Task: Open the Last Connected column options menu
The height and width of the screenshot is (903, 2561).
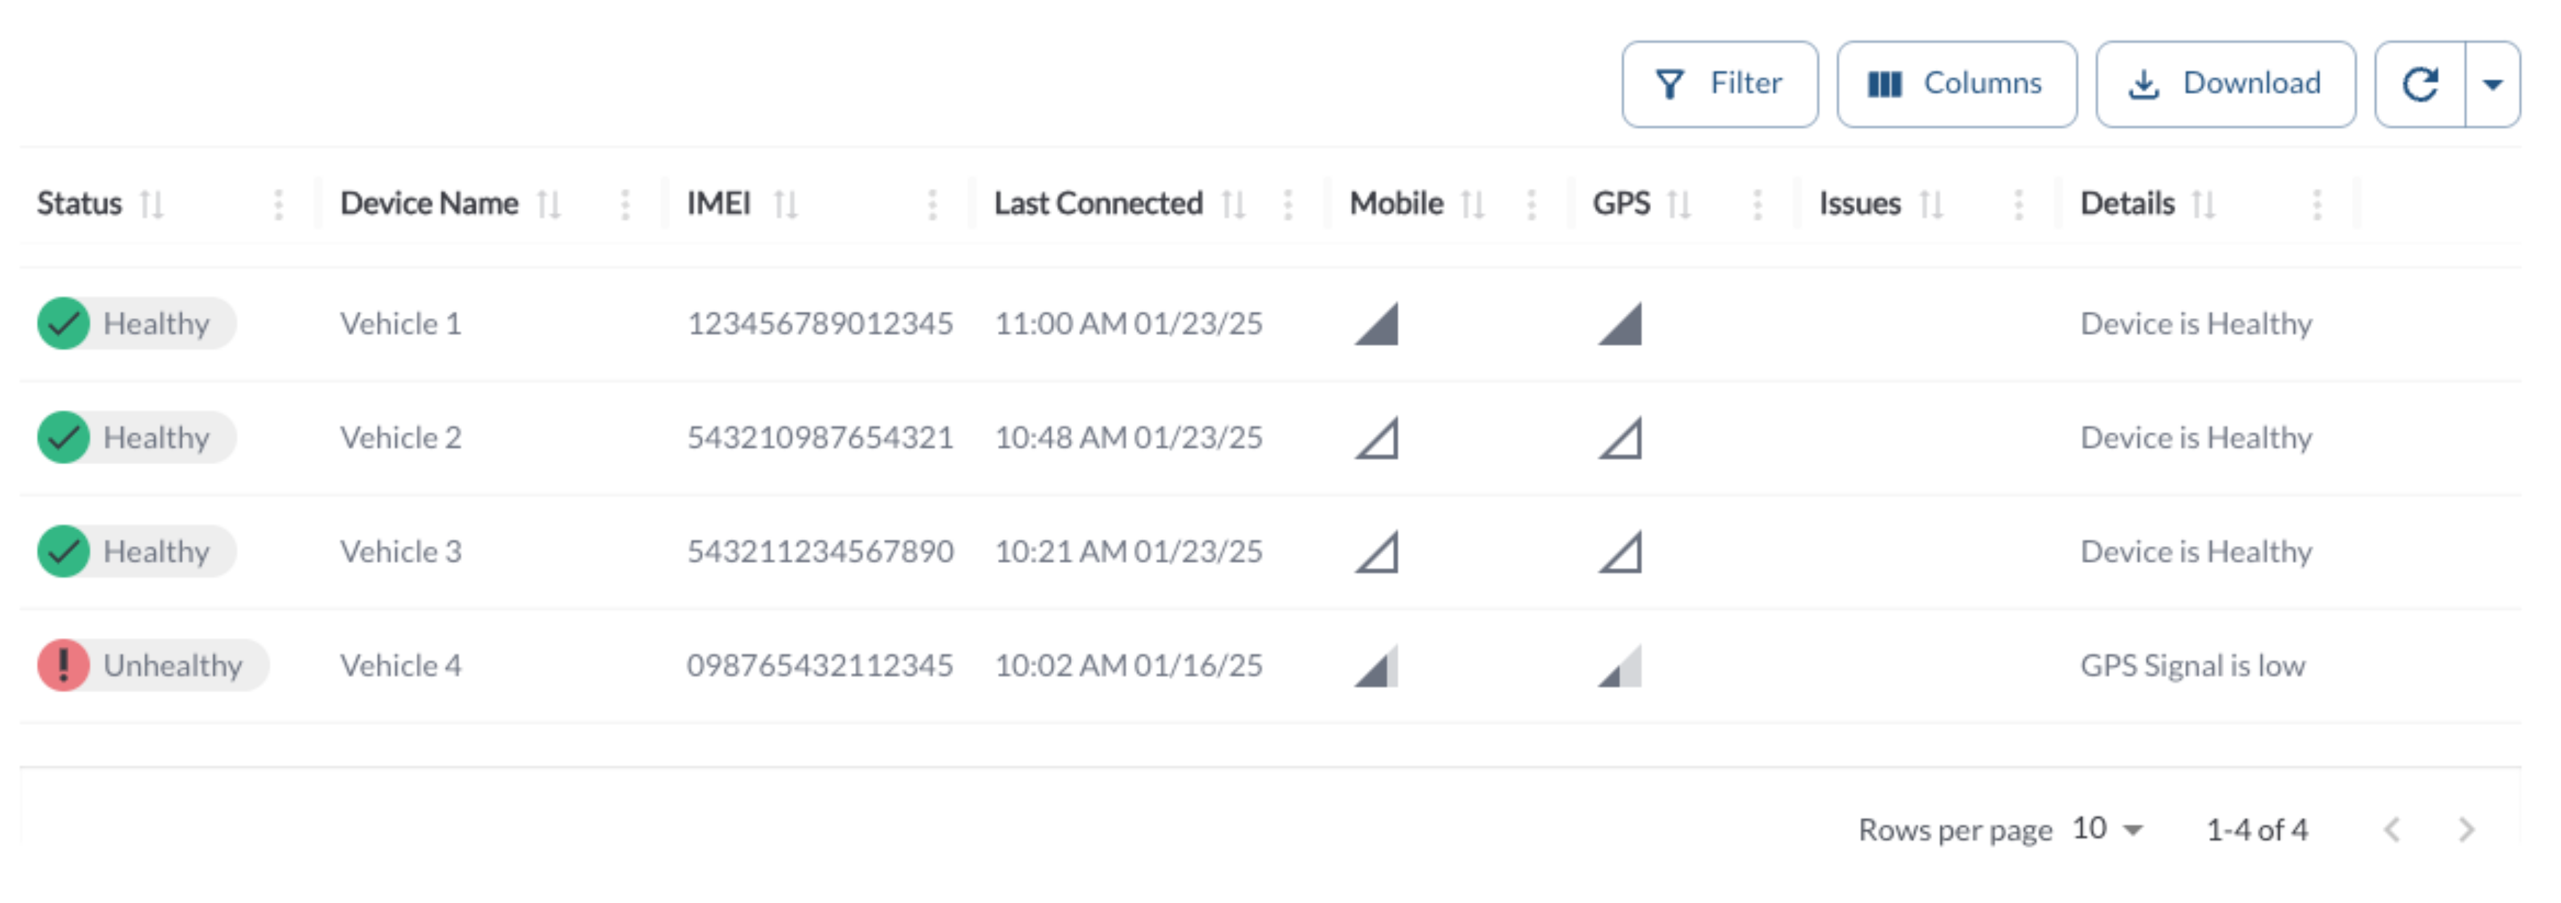Action: coord(1288,204)
